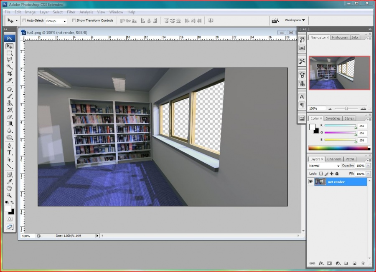Pick the Horizontal Type tool
Viewport: 376px width, 272px height.
(x=9, y=153)
